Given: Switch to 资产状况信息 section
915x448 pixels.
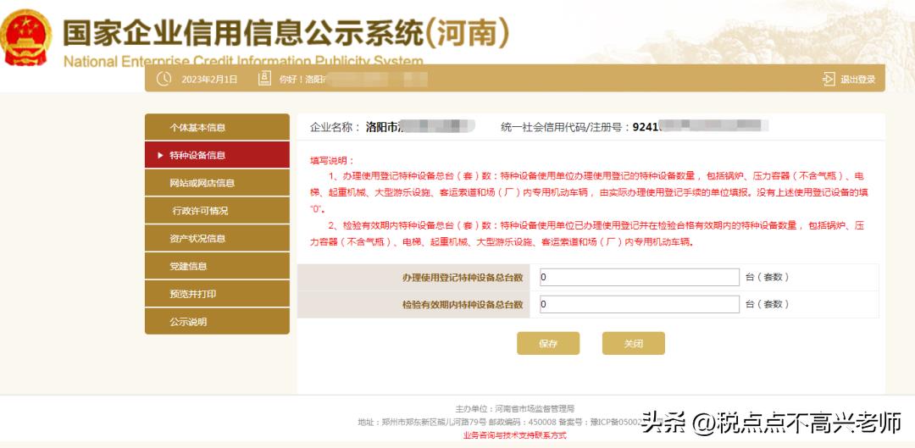Looking at the screenshot, I should pyautogui.click(x=217, y=239).
